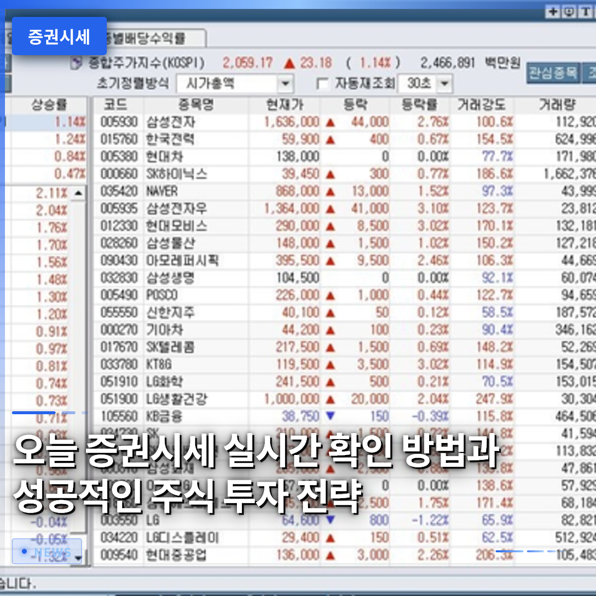Click the red up arrow in 현대중공업 row
The width and height of the screenshot is (596, 596).
pyautogui.click(x=330, y=555)
